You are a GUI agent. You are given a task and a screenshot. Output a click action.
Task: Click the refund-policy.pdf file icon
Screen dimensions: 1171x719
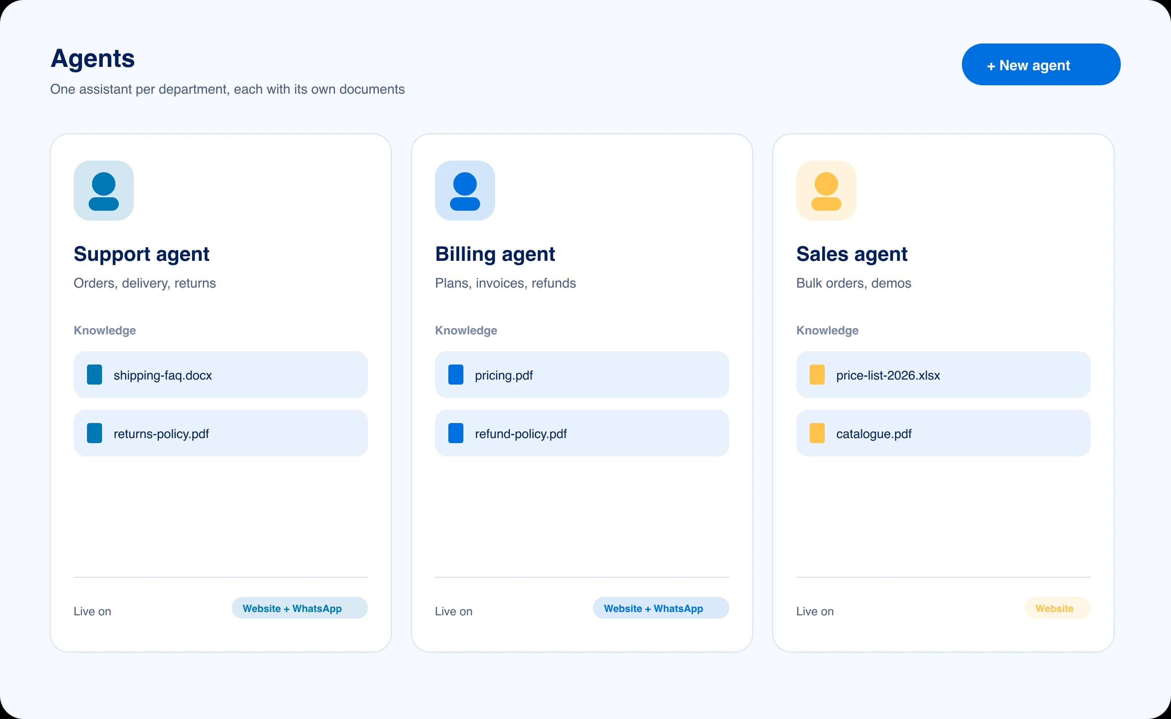tap(456, 433)
